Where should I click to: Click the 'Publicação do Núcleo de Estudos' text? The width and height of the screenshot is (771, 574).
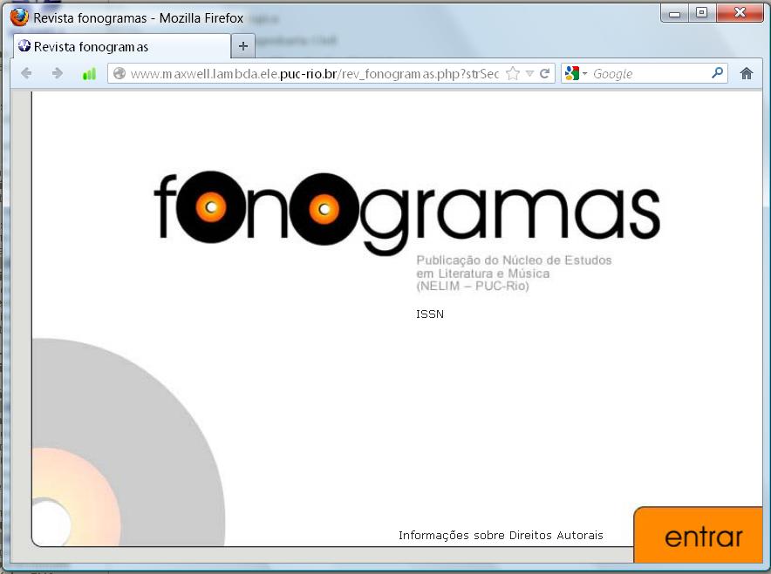(x=514, y=260)
